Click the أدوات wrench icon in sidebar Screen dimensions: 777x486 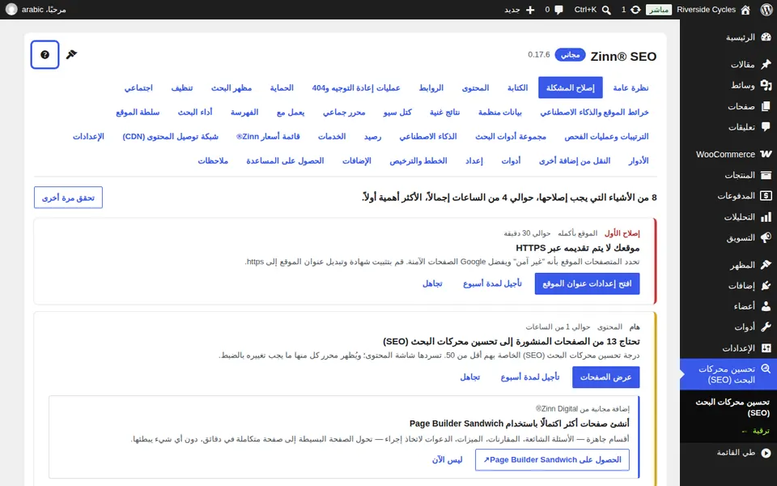click(766, 327)
